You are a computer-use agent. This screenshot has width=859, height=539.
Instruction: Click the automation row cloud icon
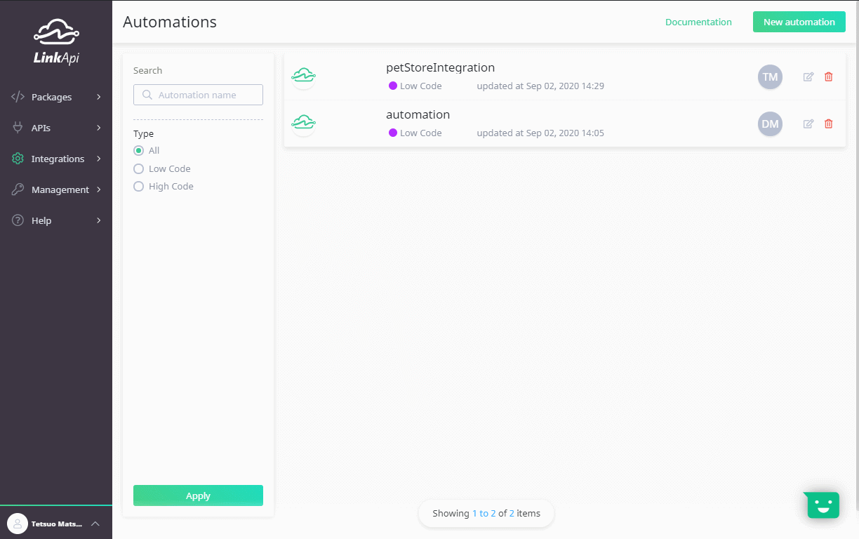(x=303, y=123)
